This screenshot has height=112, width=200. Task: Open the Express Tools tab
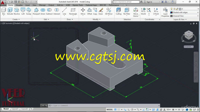pyautogui.click(x=78, y=5)
